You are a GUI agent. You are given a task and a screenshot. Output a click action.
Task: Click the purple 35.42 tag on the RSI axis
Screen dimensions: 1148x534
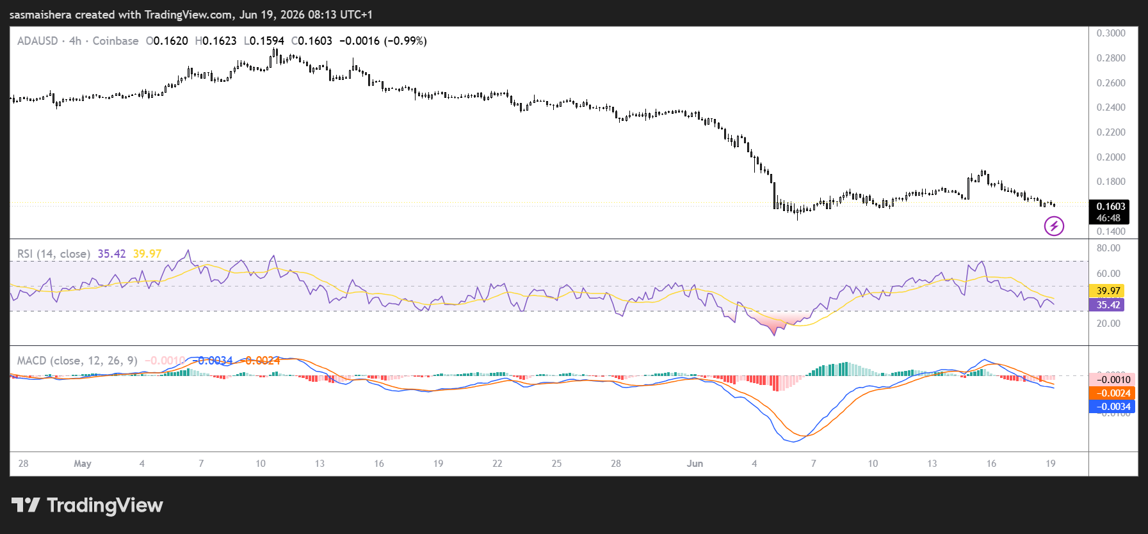pyautogui.click(x=1107, y=305)
